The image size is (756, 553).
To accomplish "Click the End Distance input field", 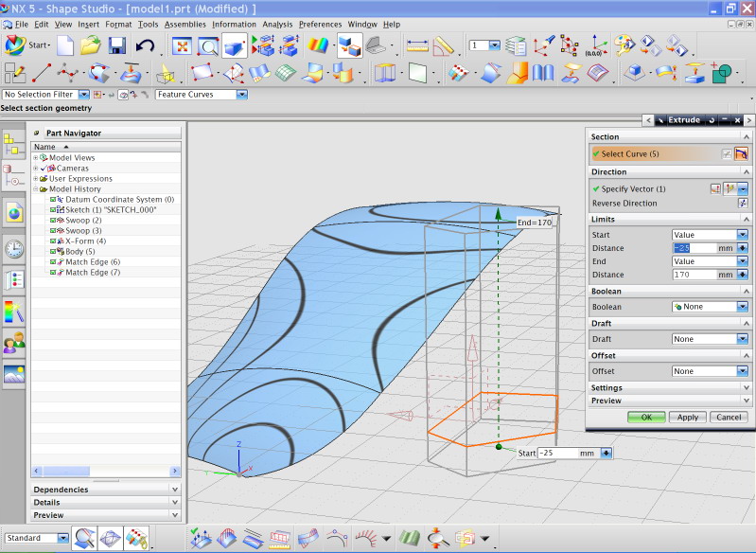I will [x=694, y=275].
